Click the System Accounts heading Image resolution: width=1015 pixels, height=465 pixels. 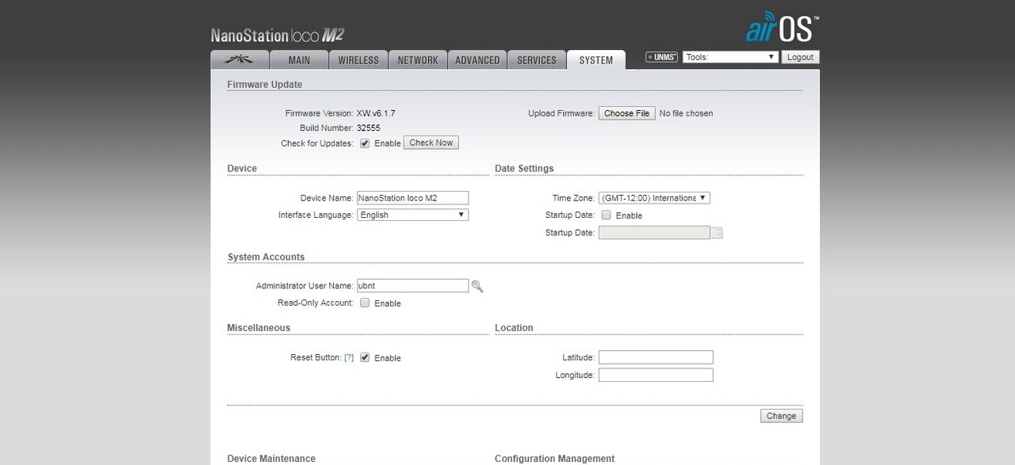point(266,257)
